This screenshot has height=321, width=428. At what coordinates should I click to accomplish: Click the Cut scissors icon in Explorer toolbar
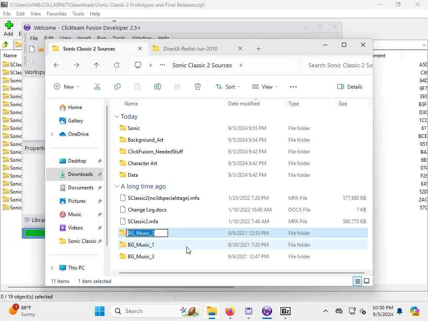click(97, 87)
